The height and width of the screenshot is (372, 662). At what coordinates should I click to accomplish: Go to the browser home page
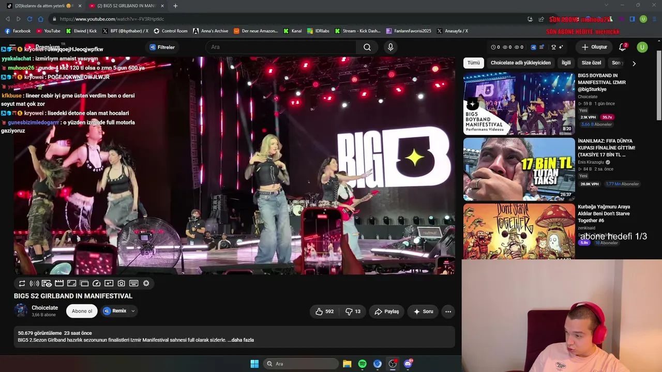[x=41, y=19]
